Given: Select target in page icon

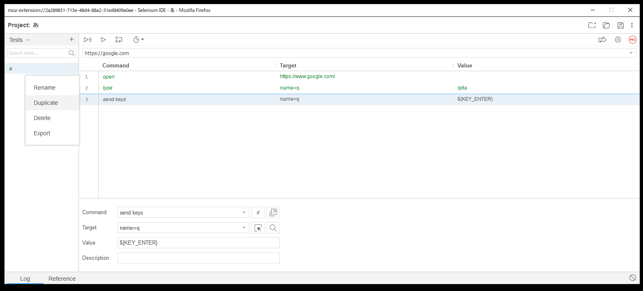Looking at the screenshot, I should (x=258, y=228).
